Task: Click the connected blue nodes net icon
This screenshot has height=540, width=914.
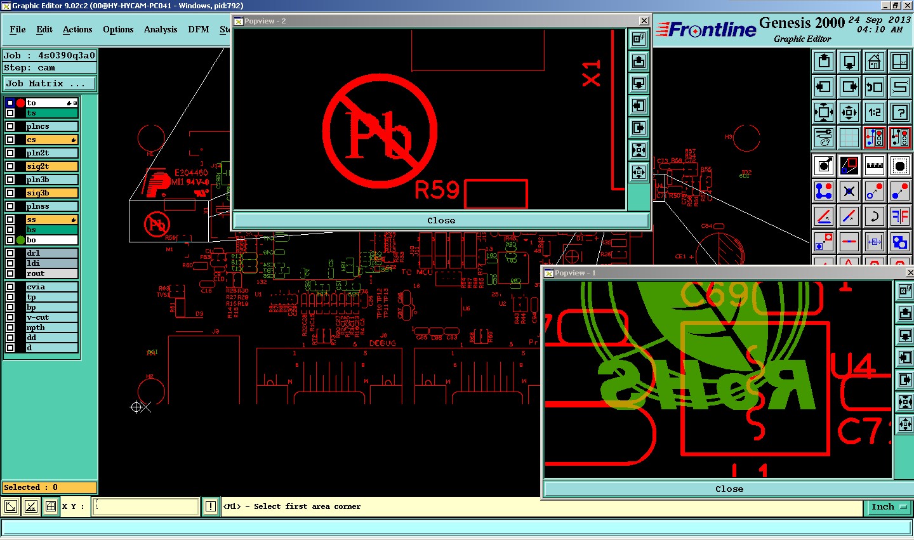Action: tap(824, 191)
